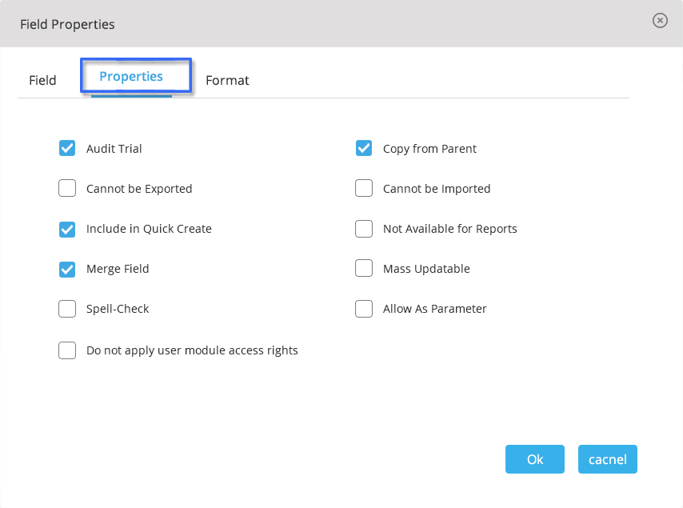Disable Include in Quick Create
Screen dimensions: 683x508
pos(67,229)
